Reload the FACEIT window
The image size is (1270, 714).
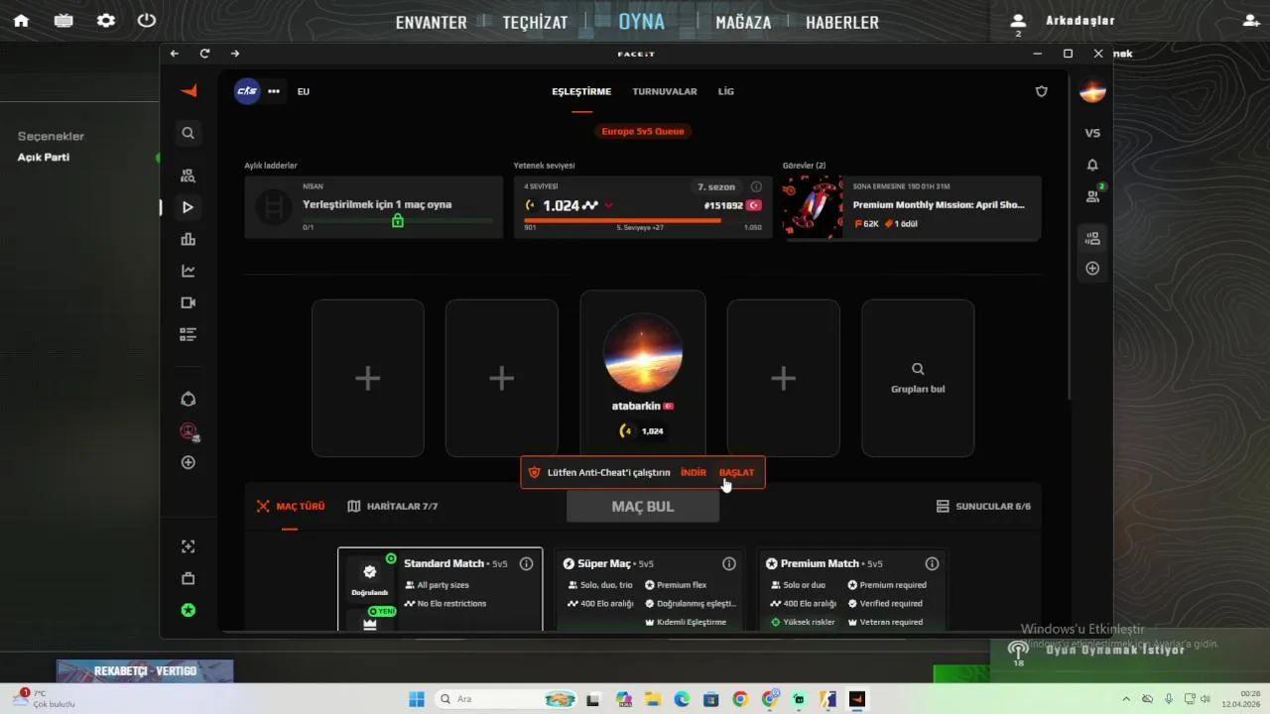click(204, 54)
